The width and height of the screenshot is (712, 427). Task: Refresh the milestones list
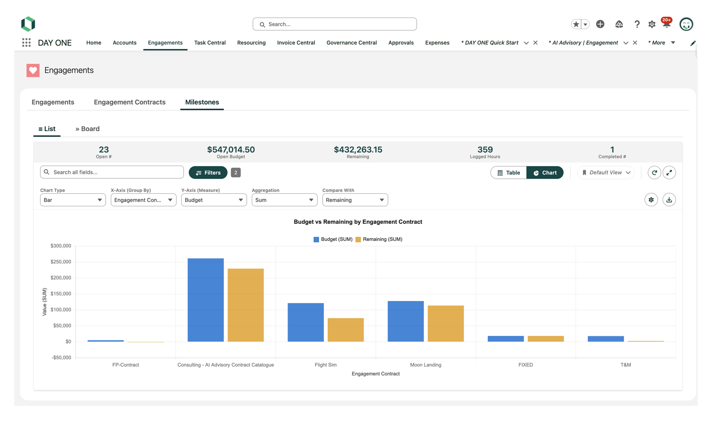click(x=654, y=173)
